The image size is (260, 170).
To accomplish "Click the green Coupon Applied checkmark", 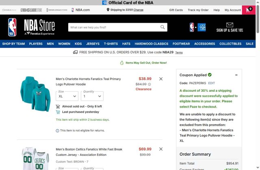I will pos(210,75).
